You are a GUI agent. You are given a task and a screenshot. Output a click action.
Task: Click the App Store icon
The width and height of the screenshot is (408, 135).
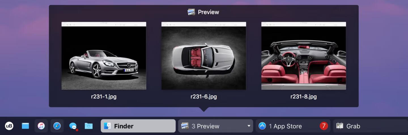262,126
